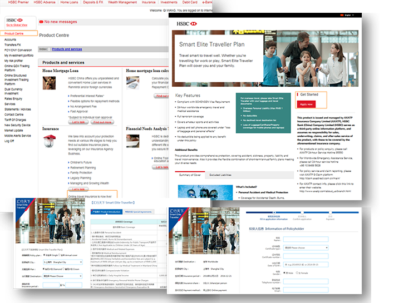Image resolution: width=404 pixels, height=303 pixels.
Task: Open New Security Device in the sidebar
Action: pos(17,125)
